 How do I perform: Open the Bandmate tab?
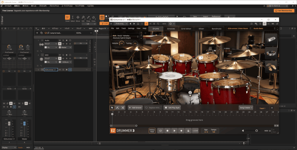(x=217, y=29)
